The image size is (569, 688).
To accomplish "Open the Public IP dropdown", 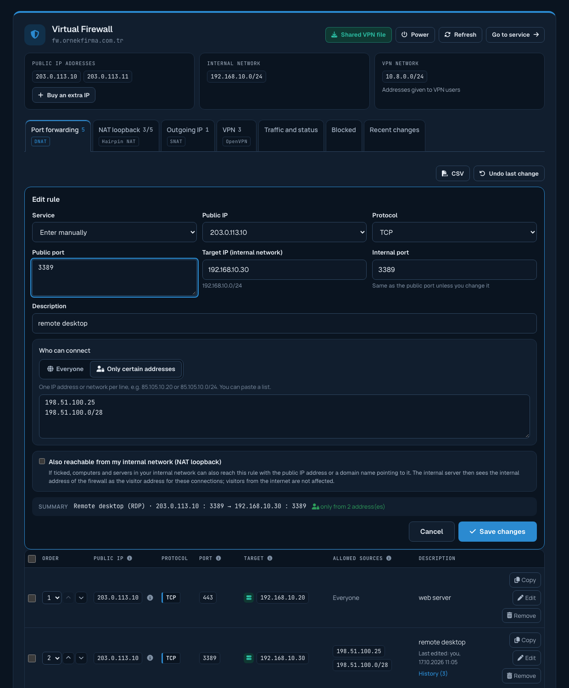I will (x=284, y=232).
